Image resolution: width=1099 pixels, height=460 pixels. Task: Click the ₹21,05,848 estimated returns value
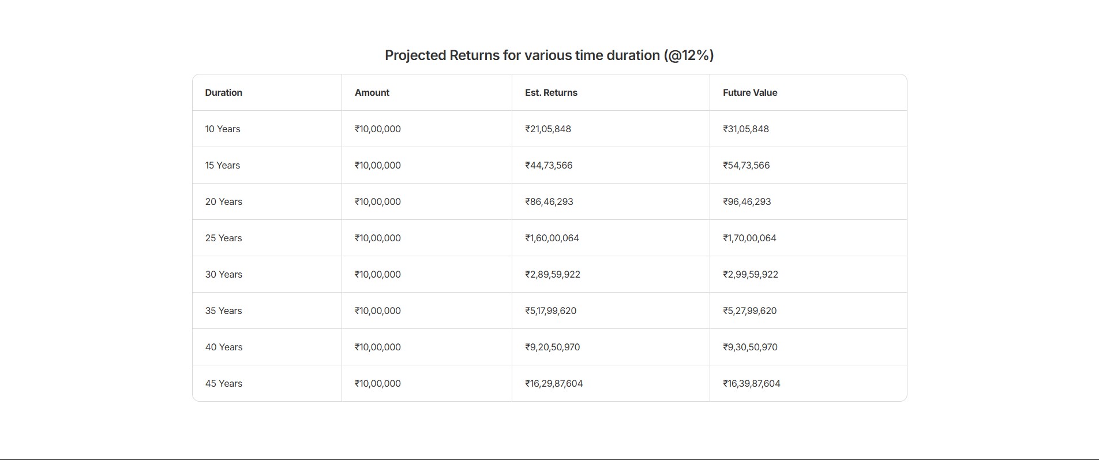pos(548,129)
